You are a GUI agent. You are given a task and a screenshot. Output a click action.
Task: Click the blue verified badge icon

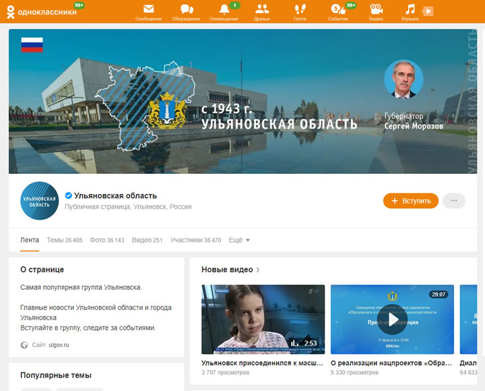click(x=68, y=195)
